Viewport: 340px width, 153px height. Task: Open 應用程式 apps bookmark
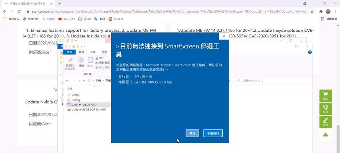click(11, 19)
